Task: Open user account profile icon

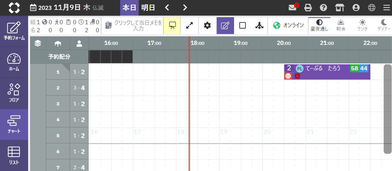Action: (356, 8)
